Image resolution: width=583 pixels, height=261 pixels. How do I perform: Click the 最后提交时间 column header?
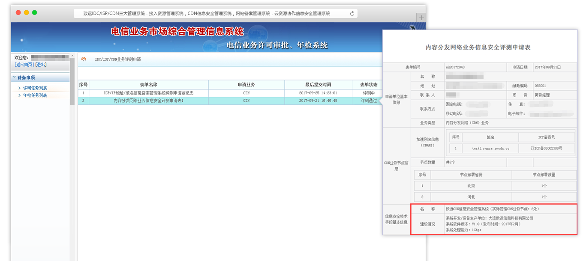point(318,85)
